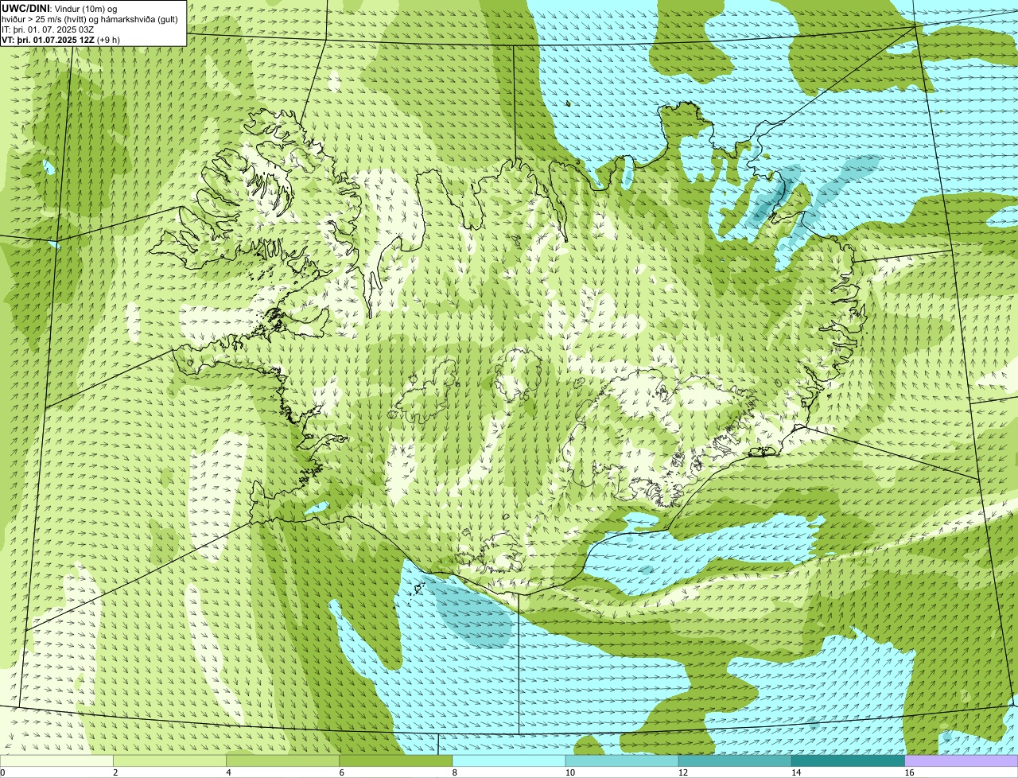Screen dimensions: 1018x778
Task: Click the 'UWC/DINI: Vindur (10m) og' title line
Action: tap(60, 8)
